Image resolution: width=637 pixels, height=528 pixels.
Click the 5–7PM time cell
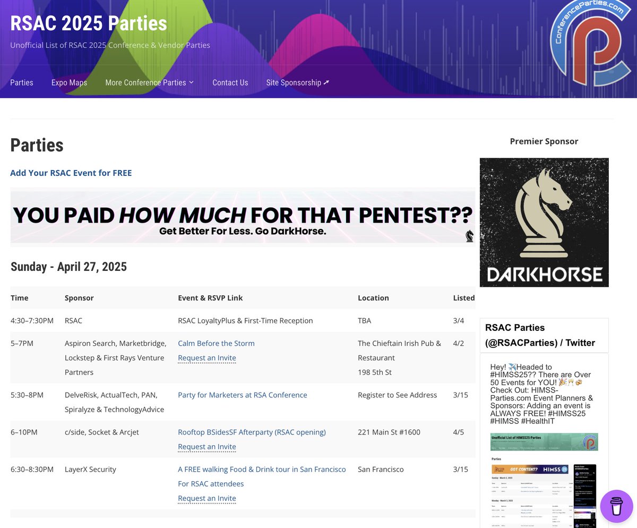(22, 343)
